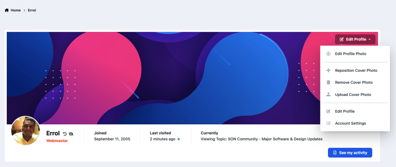
Task: Click the red Webmaster group label
Action: tap(57, 141)
